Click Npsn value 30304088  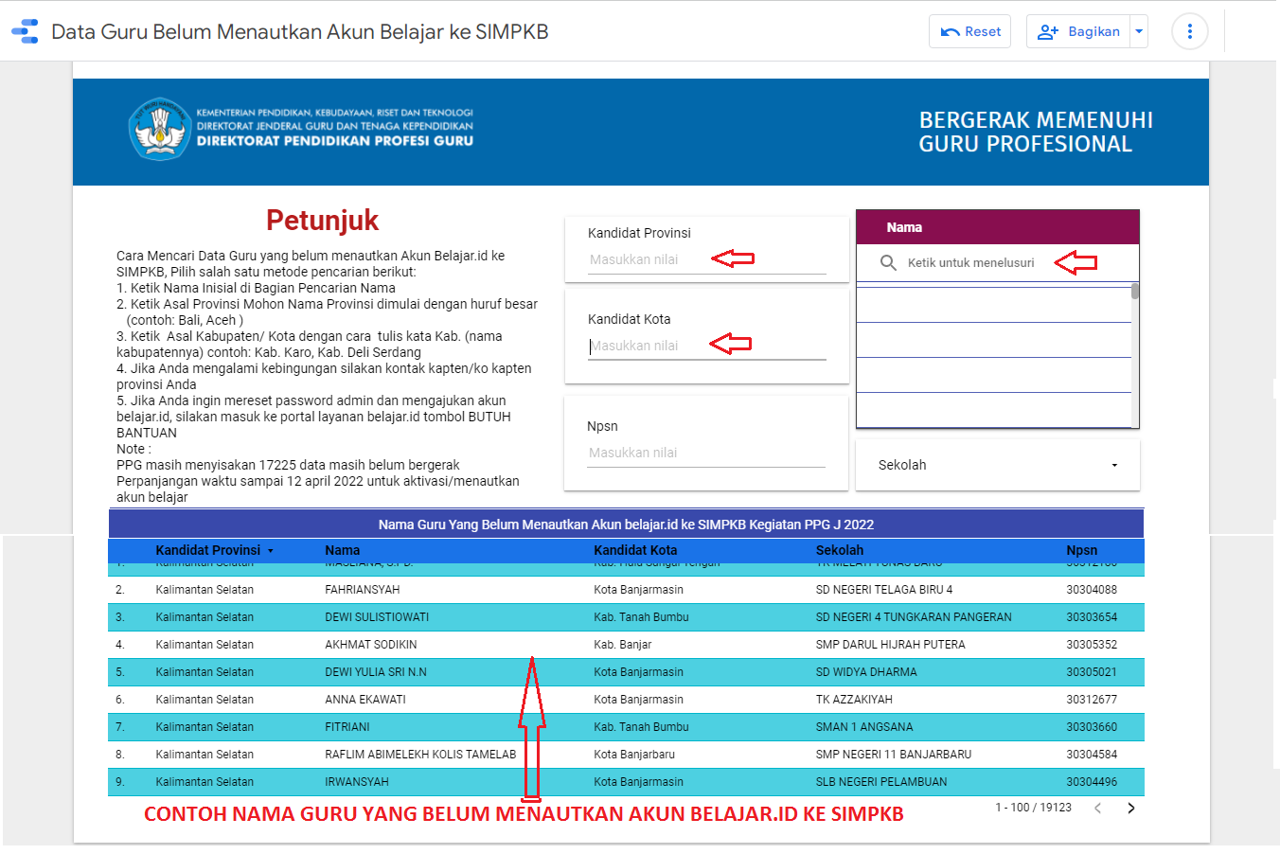pos(1092,590)
